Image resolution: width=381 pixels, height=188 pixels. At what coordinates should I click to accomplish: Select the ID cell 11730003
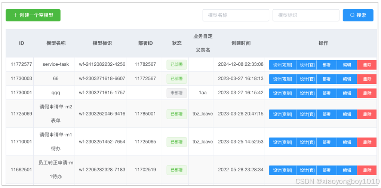tap(21, 78)
